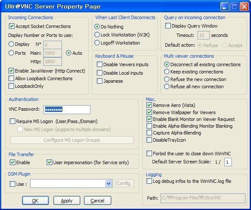The image size is (251, 210).
Task: Select Refuse the new connection
Action: tap(166, 79)
